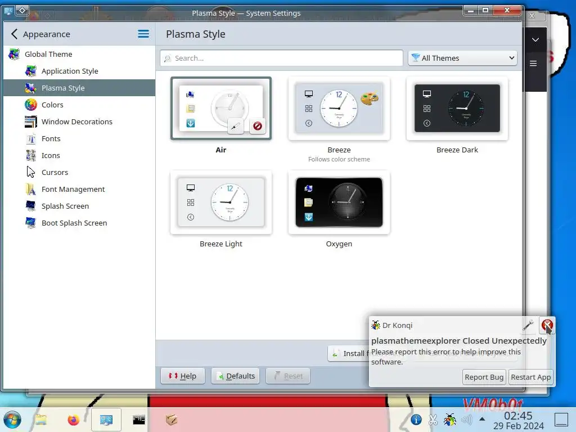Click the Defaults button
The image size is (576, 432).
(x=236, y=376)
